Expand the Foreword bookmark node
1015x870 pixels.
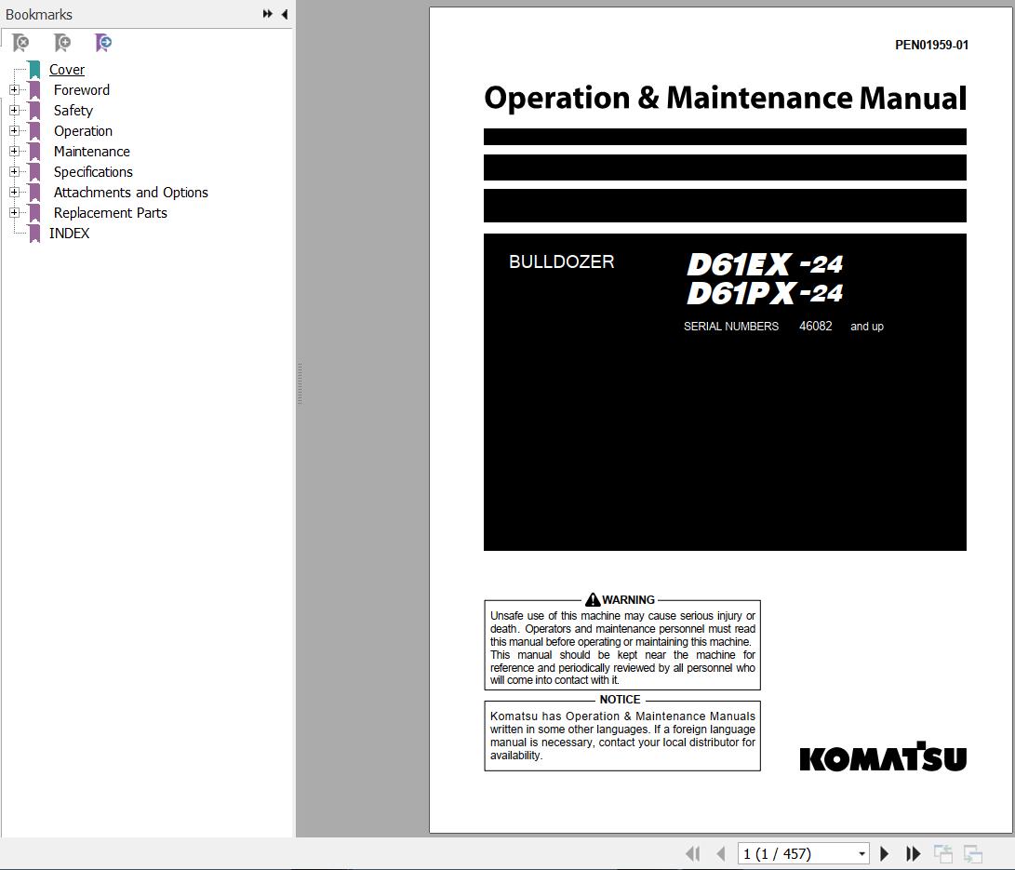[x=14, y=90]
